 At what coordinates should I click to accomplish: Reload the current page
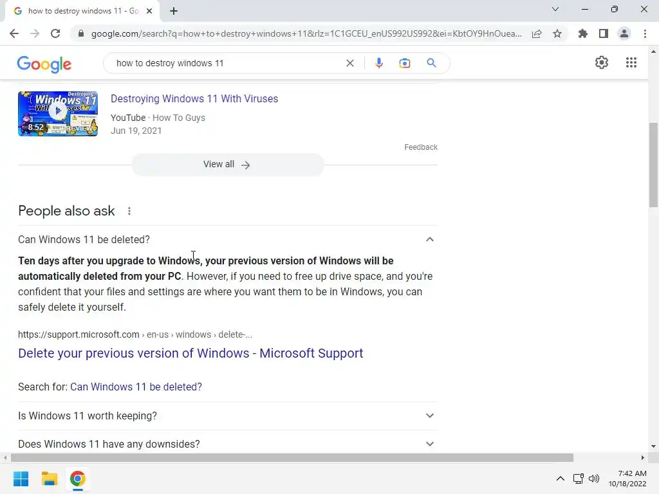55,33
